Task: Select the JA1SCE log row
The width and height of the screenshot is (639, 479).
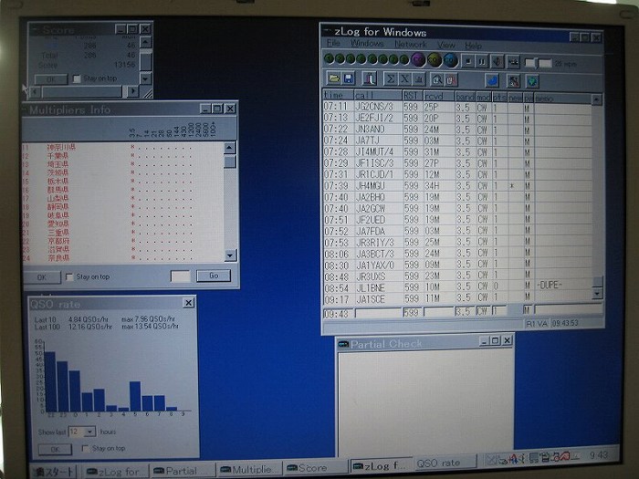Action: click(x=457, y=298)
